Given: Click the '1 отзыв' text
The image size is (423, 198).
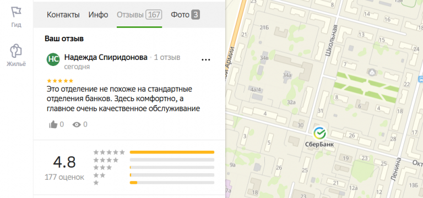Looking at the screenshot, I should (167, 57).
